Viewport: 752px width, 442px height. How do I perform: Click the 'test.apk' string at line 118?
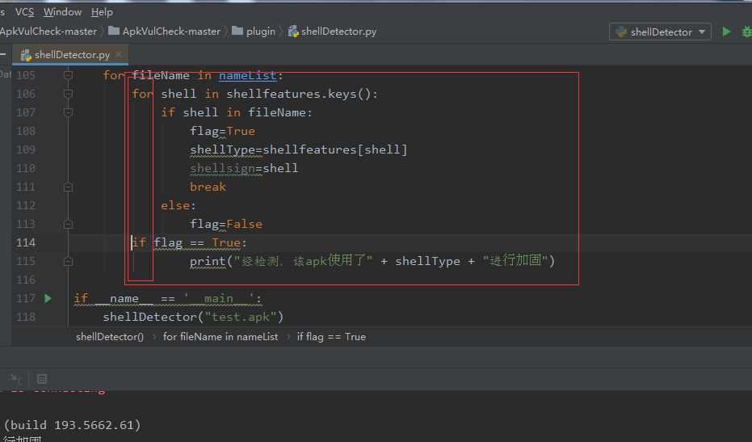pyautogui.click(x=240, y=317)
